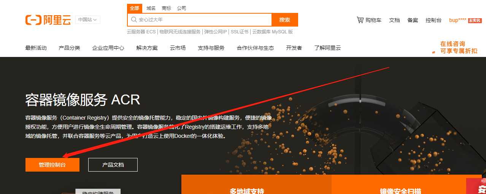This screenshot has height=194, width=486.
Task: Click the Aliyun logo
Action: [x=48, y=20]
